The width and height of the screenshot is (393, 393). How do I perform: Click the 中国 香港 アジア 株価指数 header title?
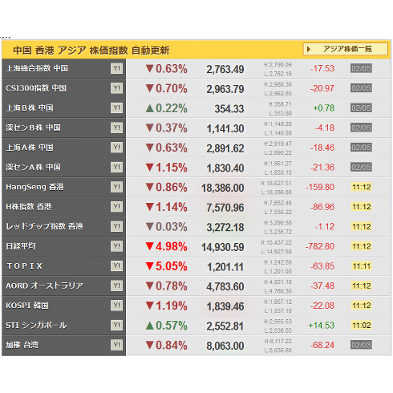coord(91,50)
